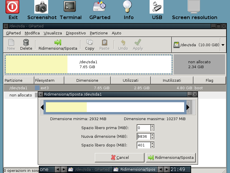
Task: Launch the Screenshot camera icon
Action: point(41,7)
